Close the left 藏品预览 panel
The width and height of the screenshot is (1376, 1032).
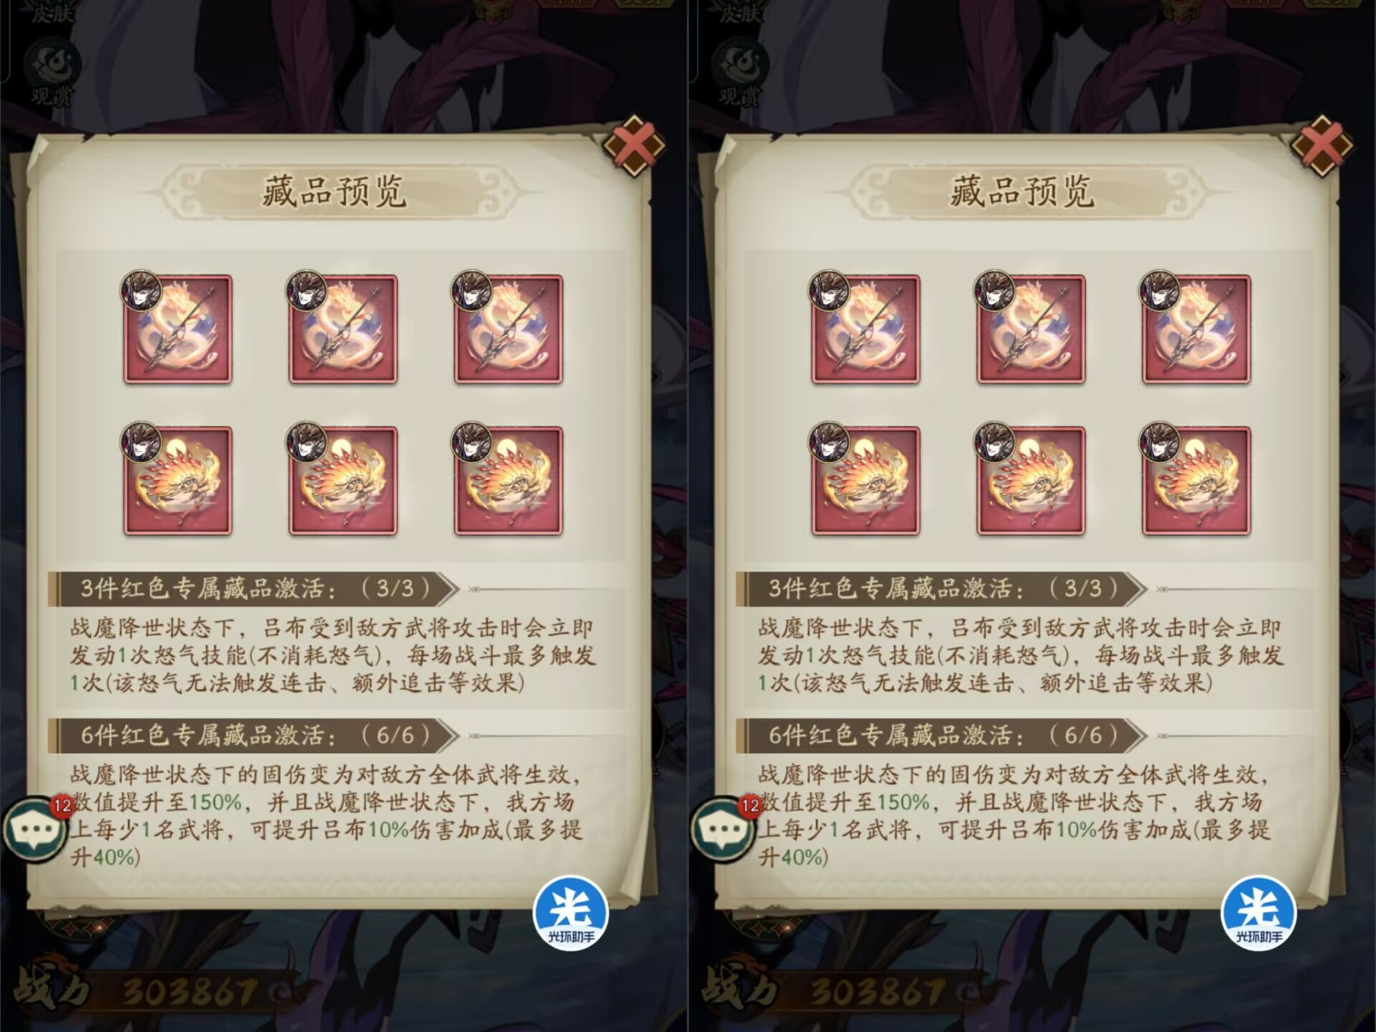pyautogui.click(x=635, y=147)
